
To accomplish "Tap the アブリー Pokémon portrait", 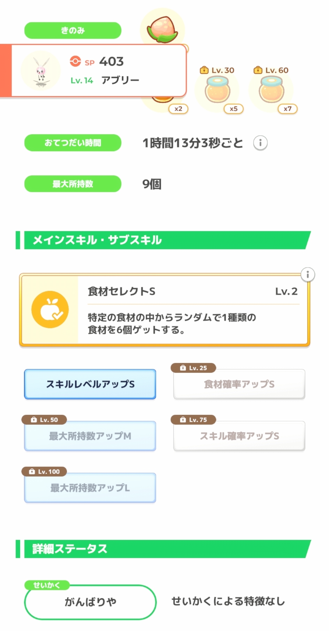I will point(41,70).
